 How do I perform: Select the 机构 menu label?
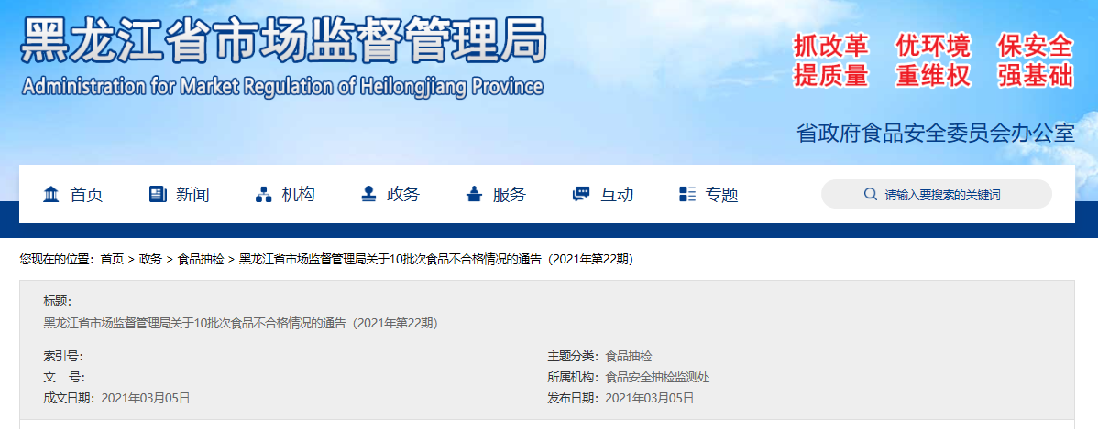(x=299, y=194)
